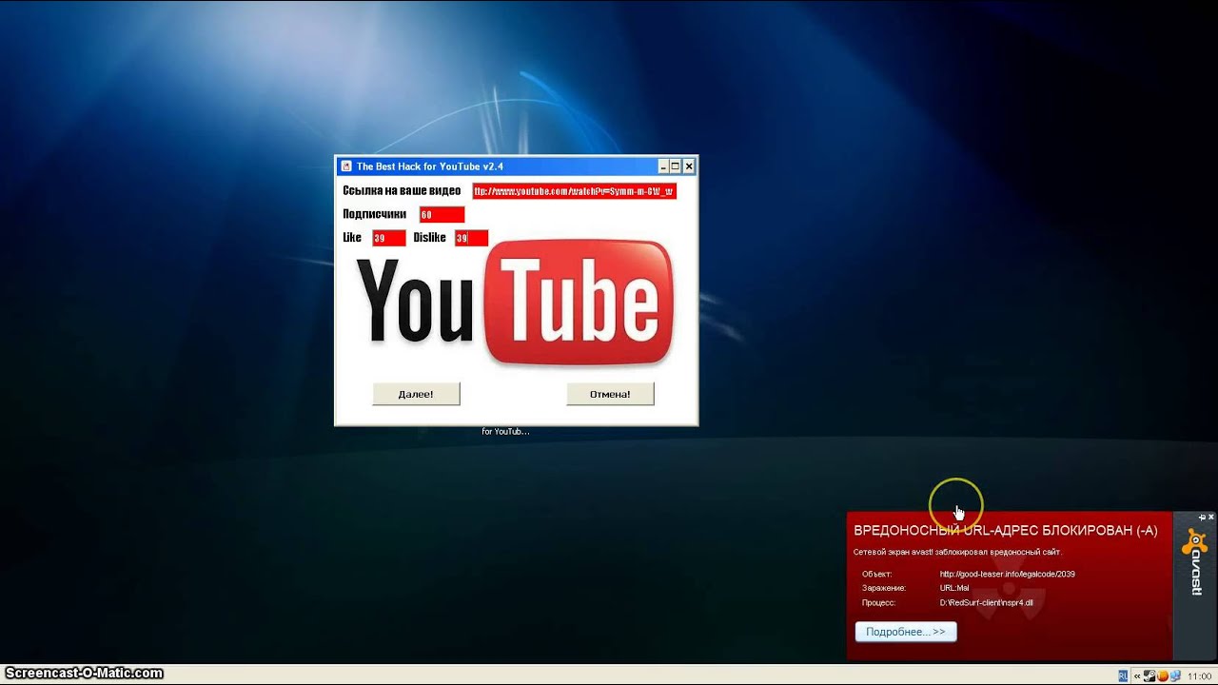Click the URL:Mal infection text
The image size is (1218, 685).
point(954,588)
